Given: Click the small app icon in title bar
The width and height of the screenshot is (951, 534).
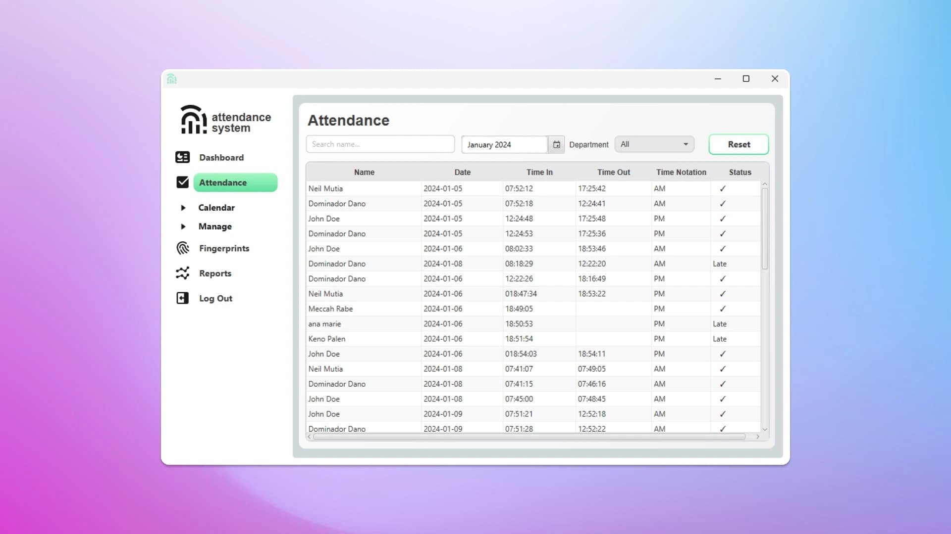Looking at the screenshot, I should (x=172, y=79).
